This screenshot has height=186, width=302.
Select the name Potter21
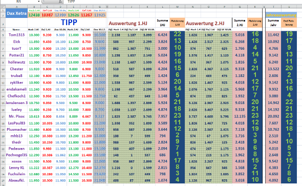tap(16, 55)
